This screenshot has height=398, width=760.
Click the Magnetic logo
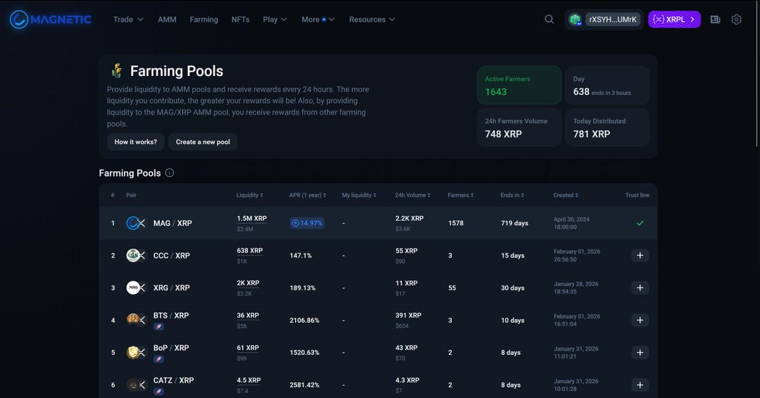pos(51,20)
